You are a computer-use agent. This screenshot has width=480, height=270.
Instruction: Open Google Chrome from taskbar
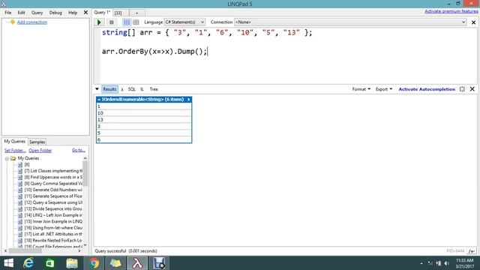tap(94, 263)
